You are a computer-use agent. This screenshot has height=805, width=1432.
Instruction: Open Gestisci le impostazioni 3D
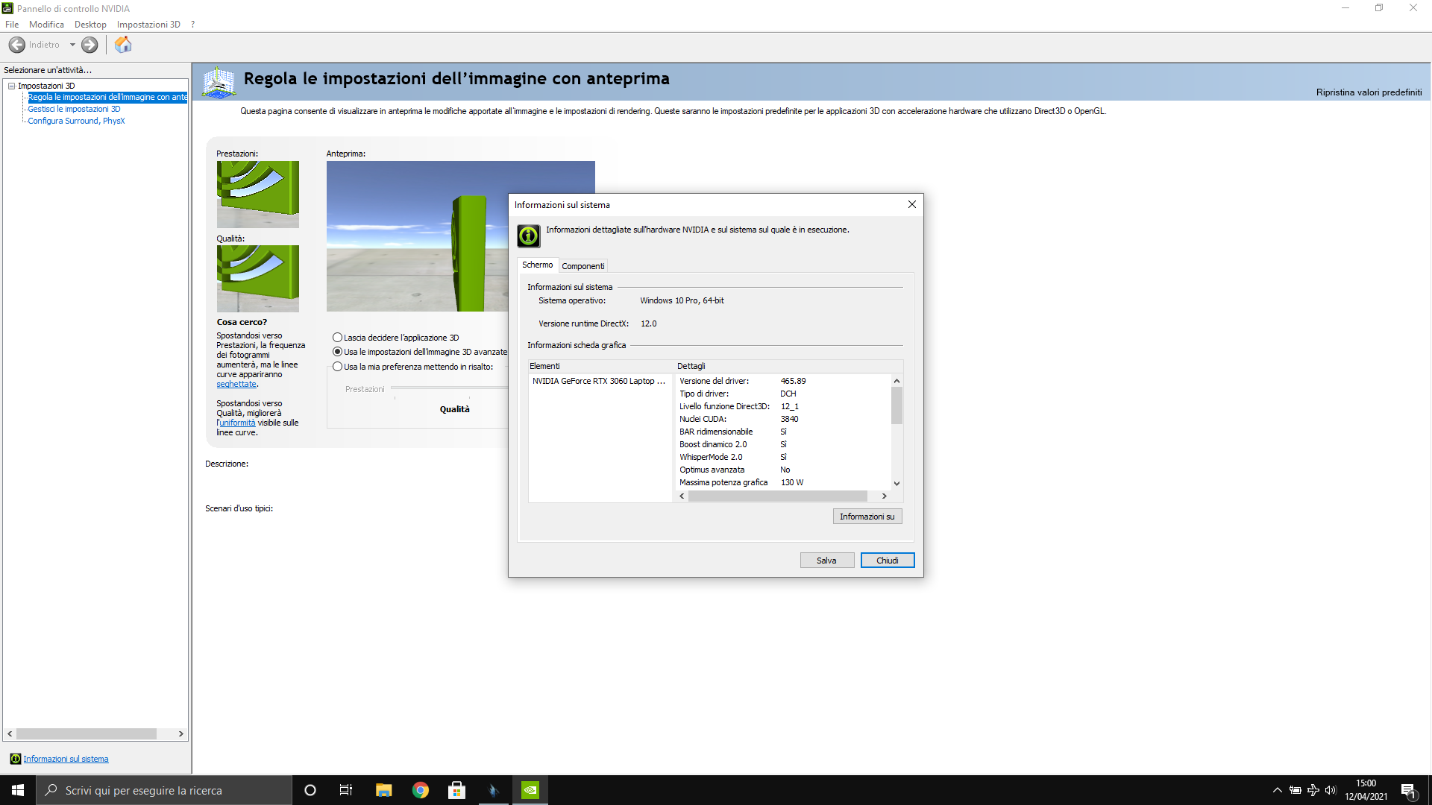point(74,109)
